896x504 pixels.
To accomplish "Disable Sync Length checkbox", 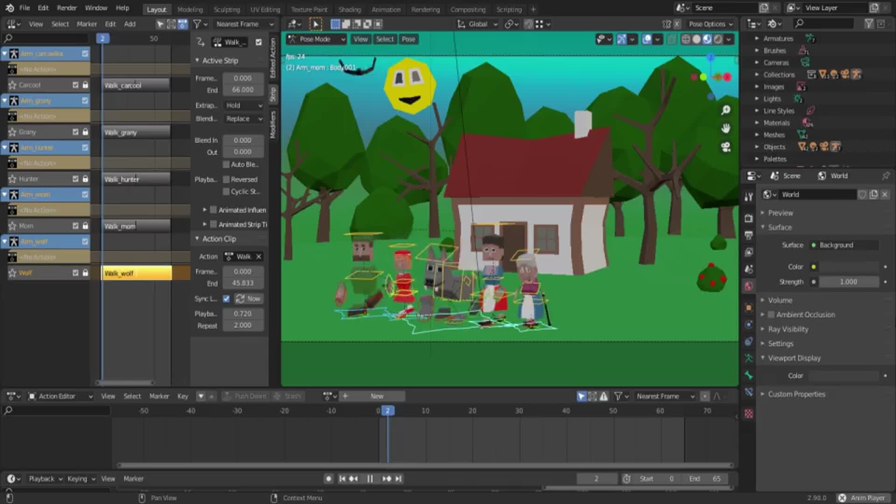I will coord(226,299).
